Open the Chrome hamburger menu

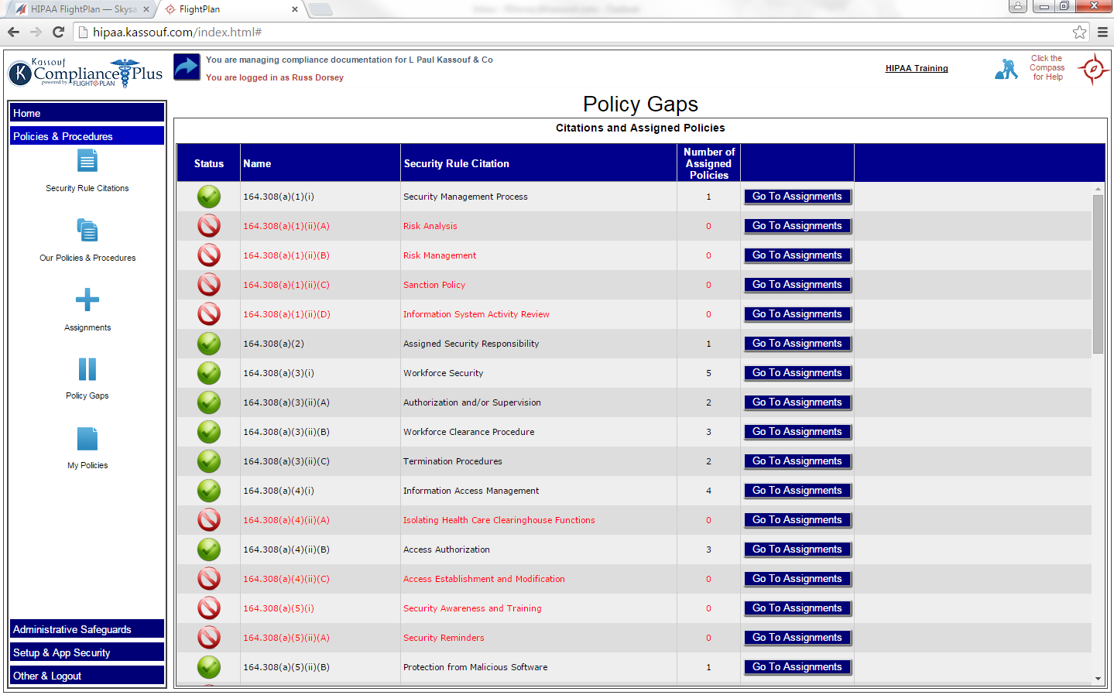[1102, 32]
